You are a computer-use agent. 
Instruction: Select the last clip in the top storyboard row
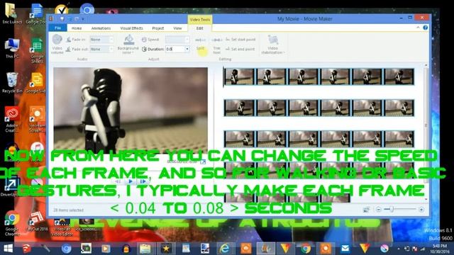(x=399, y=76)
